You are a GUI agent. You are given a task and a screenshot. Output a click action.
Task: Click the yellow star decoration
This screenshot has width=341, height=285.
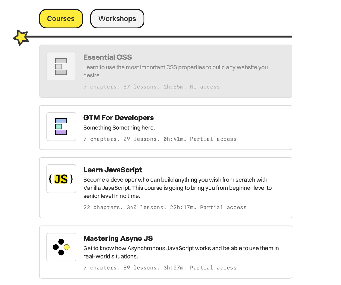point(20,37)
